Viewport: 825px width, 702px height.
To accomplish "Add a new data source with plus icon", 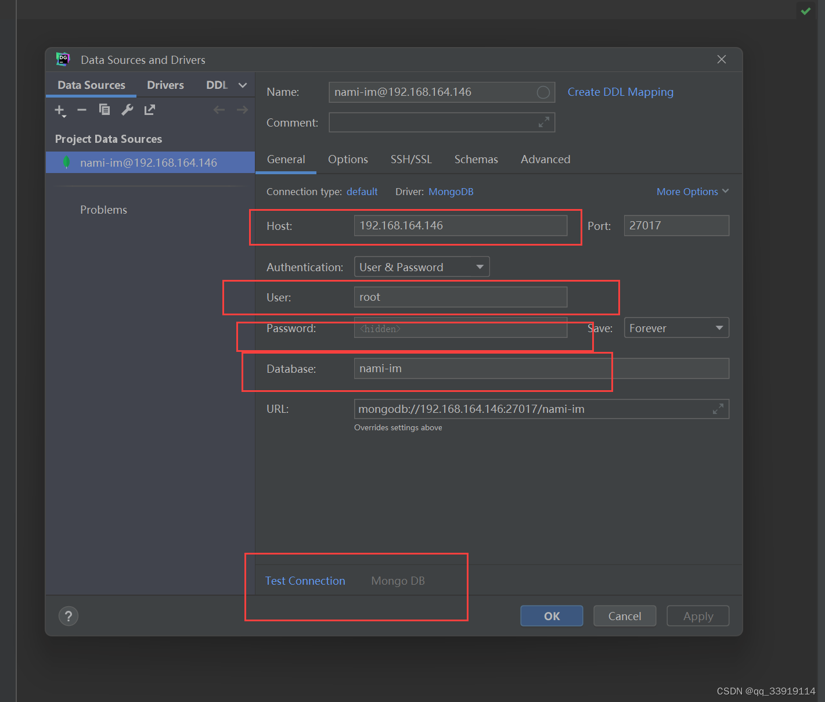I will coord(60,110).
